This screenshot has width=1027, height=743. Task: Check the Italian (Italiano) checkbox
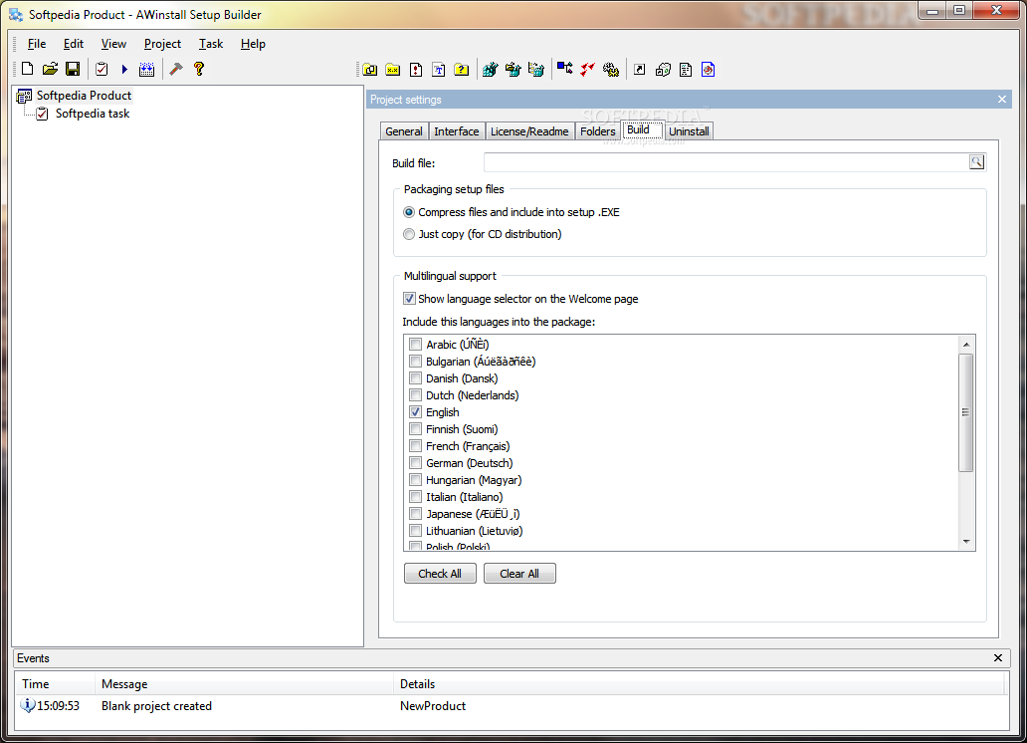click(x=415, y=497)
